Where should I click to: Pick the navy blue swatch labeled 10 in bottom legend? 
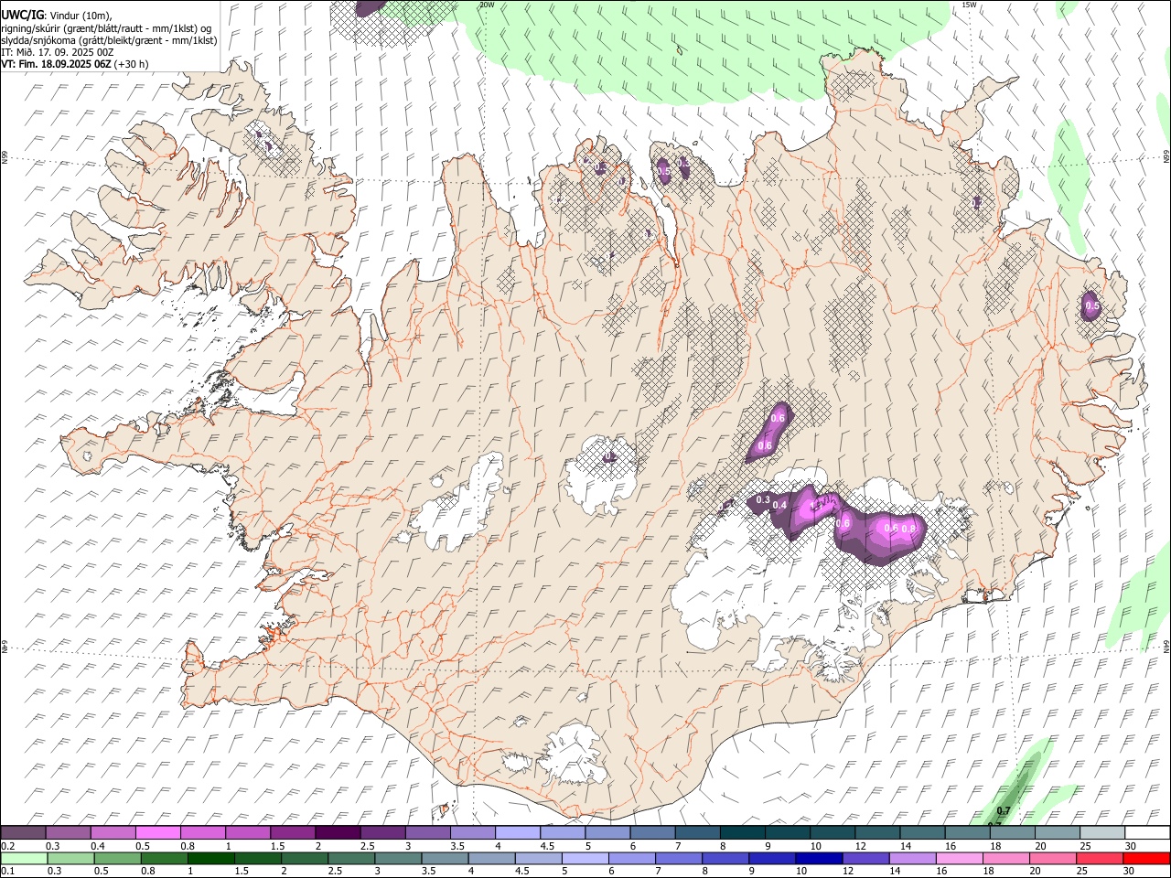[x=819, y=858]
